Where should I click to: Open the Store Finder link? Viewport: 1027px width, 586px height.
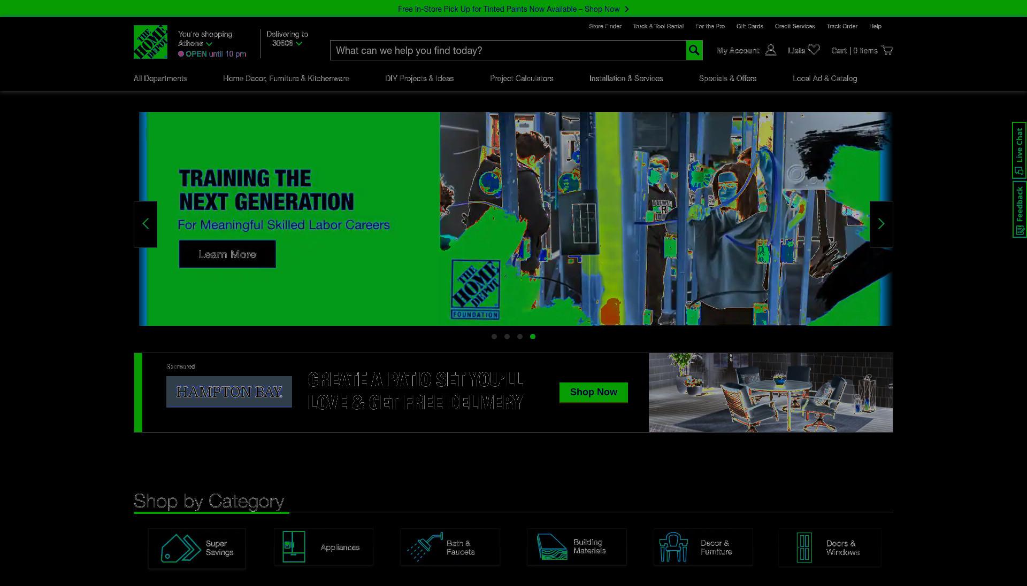pyautogui.click(x=605, y=26)
